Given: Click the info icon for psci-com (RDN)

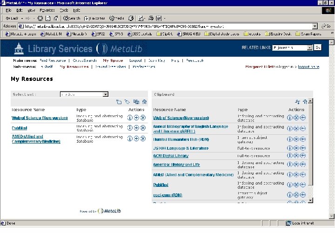Looking at the screenshot, I should (x=289, y=195).
